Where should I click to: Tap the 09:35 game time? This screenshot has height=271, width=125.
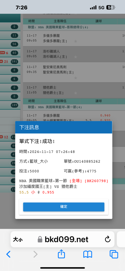point(32,72)
